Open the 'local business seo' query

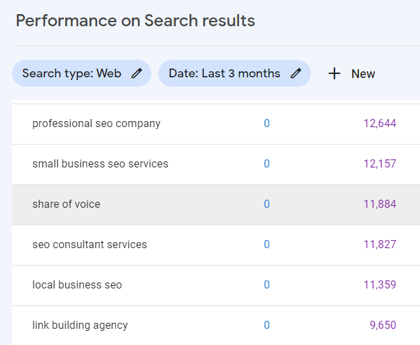[x=77, y=284]
